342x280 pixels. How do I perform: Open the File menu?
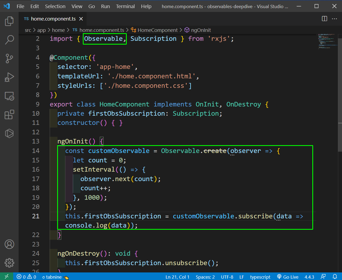[x=20, y=6]
